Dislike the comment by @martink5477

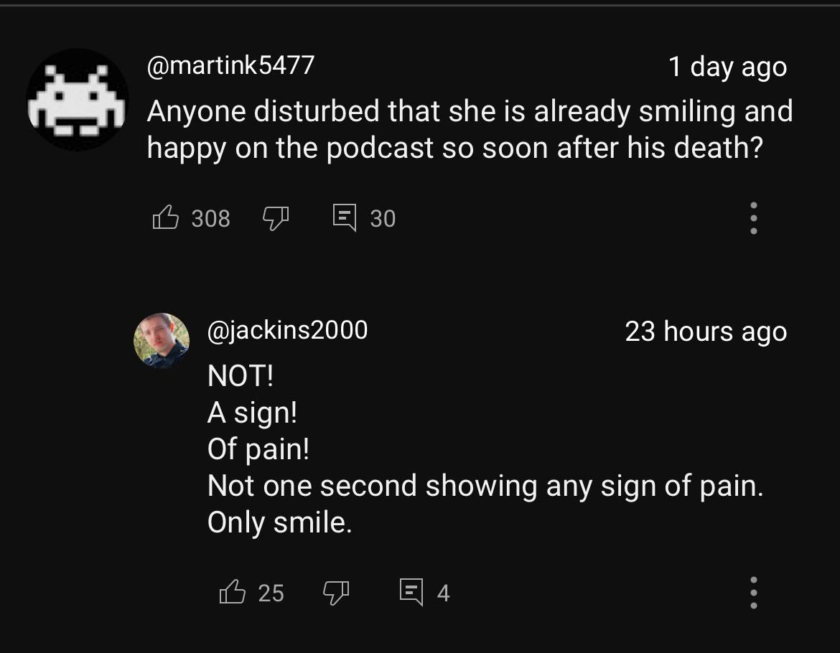pos(275,217)
